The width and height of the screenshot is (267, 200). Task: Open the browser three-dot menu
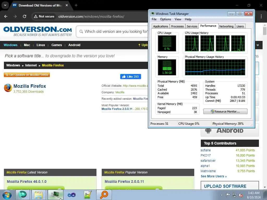tap(261, 16)
